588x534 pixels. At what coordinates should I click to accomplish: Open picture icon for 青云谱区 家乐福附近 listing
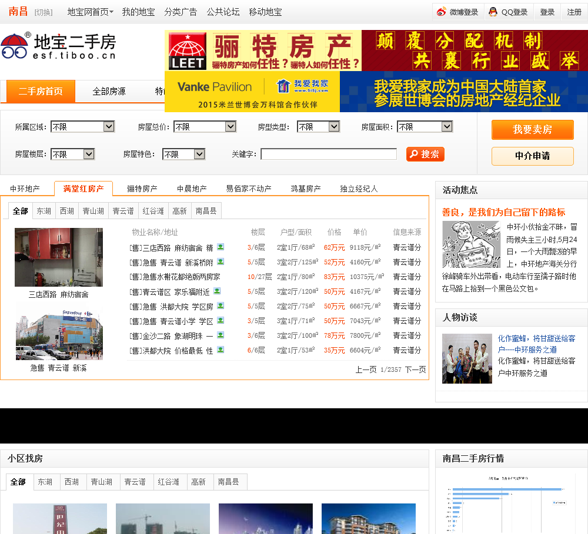point(217,291)
